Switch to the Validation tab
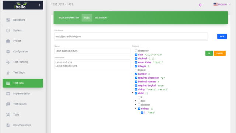This screenshot has height=133, width=236. click(x=101, y=18)
